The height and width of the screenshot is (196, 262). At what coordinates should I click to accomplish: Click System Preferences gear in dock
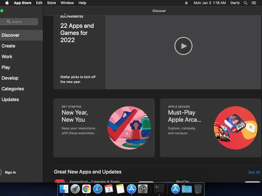[x=143, y=189]
